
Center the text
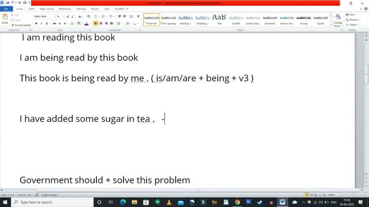[101, 24]
